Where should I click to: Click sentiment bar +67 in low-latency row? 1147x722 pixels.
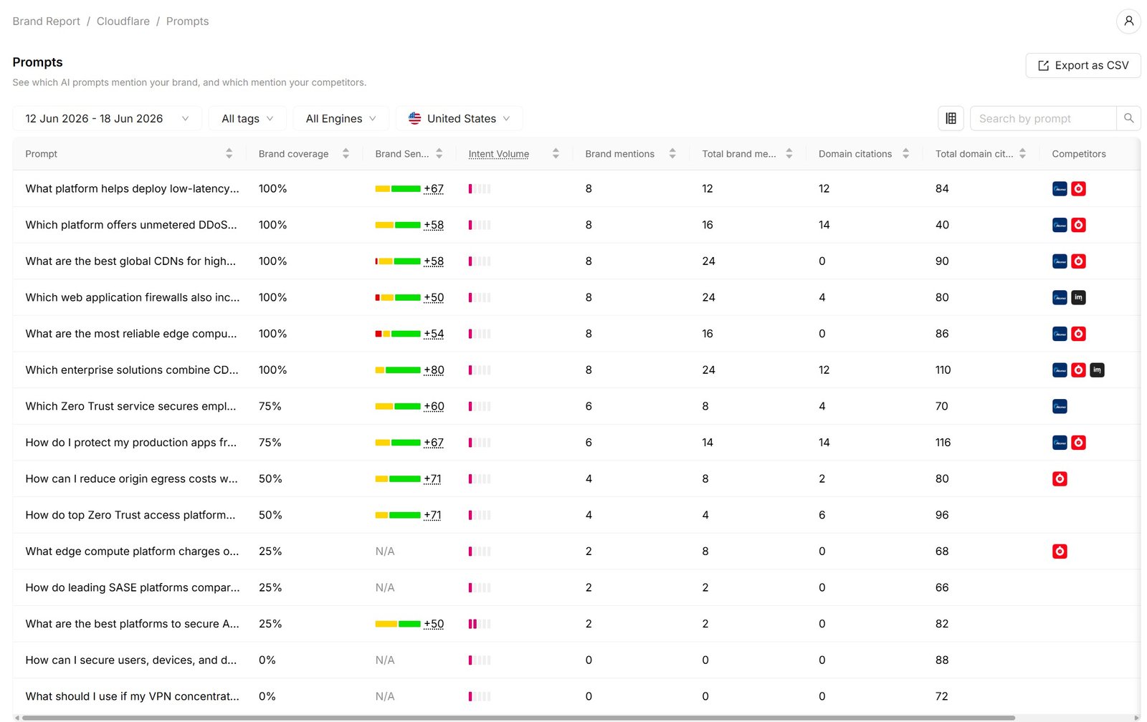pos(398,188)
